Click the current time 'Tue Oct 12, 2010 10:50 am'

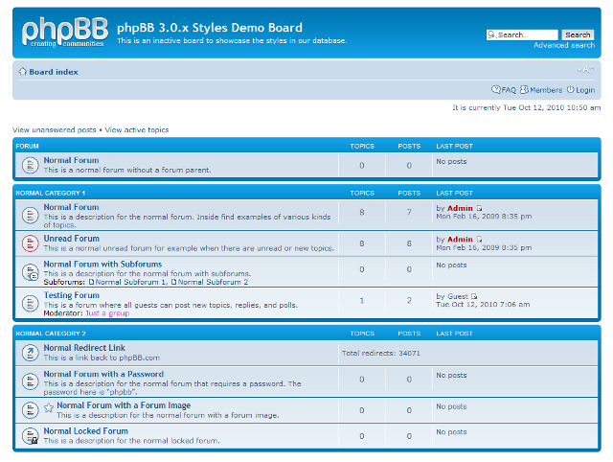point(552,107)
